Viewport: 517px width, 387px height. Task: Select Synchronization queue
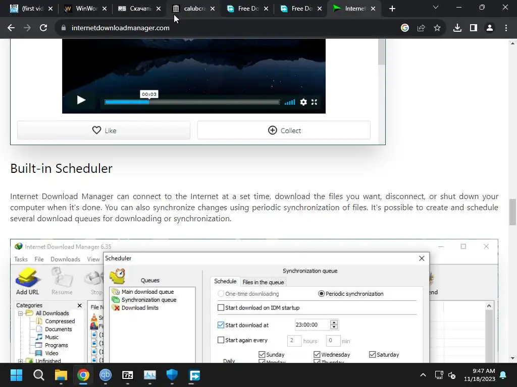(x=149, y=300)
